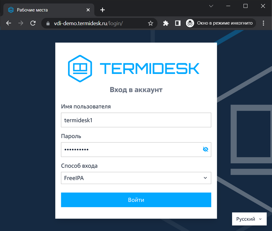272x231 pixels.
Task: Click the incognito mode indicator
Action: pos(221,23)
